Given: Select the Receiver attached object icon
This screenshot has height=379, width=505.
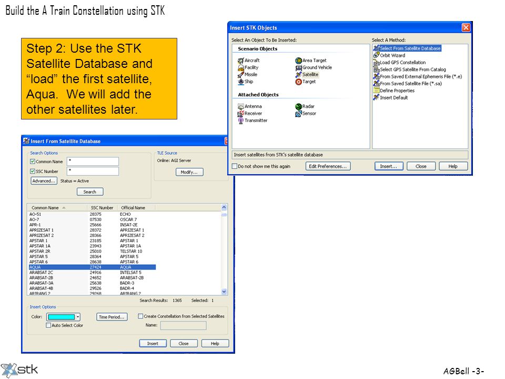Looking at the screenshot, I should pyautogui.click(x=240, y=114).
